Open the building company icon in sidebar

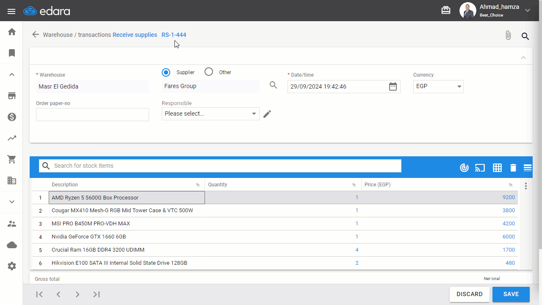pyautogui.click(x=12, y=180)
